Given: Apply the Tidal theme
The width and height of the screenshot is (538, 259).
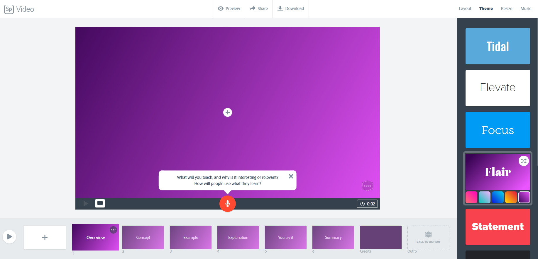Looking at the screenshot, I should (498, 46).
